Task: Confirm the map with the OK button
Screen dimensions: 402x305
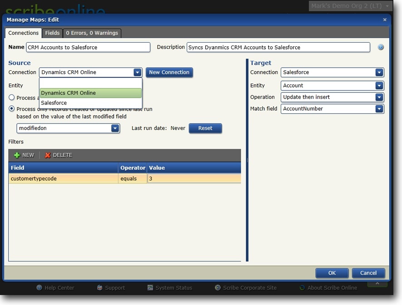Action: [332, 273]
